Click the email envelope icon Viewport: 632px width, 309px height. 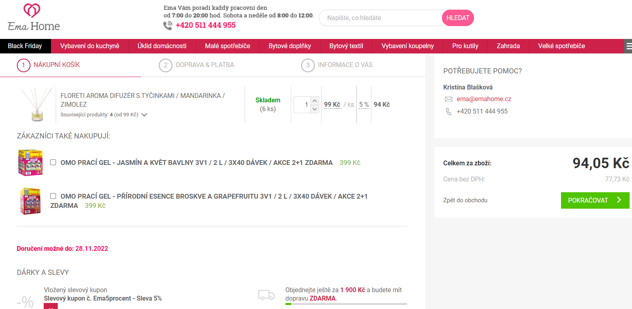pos(449,99)
